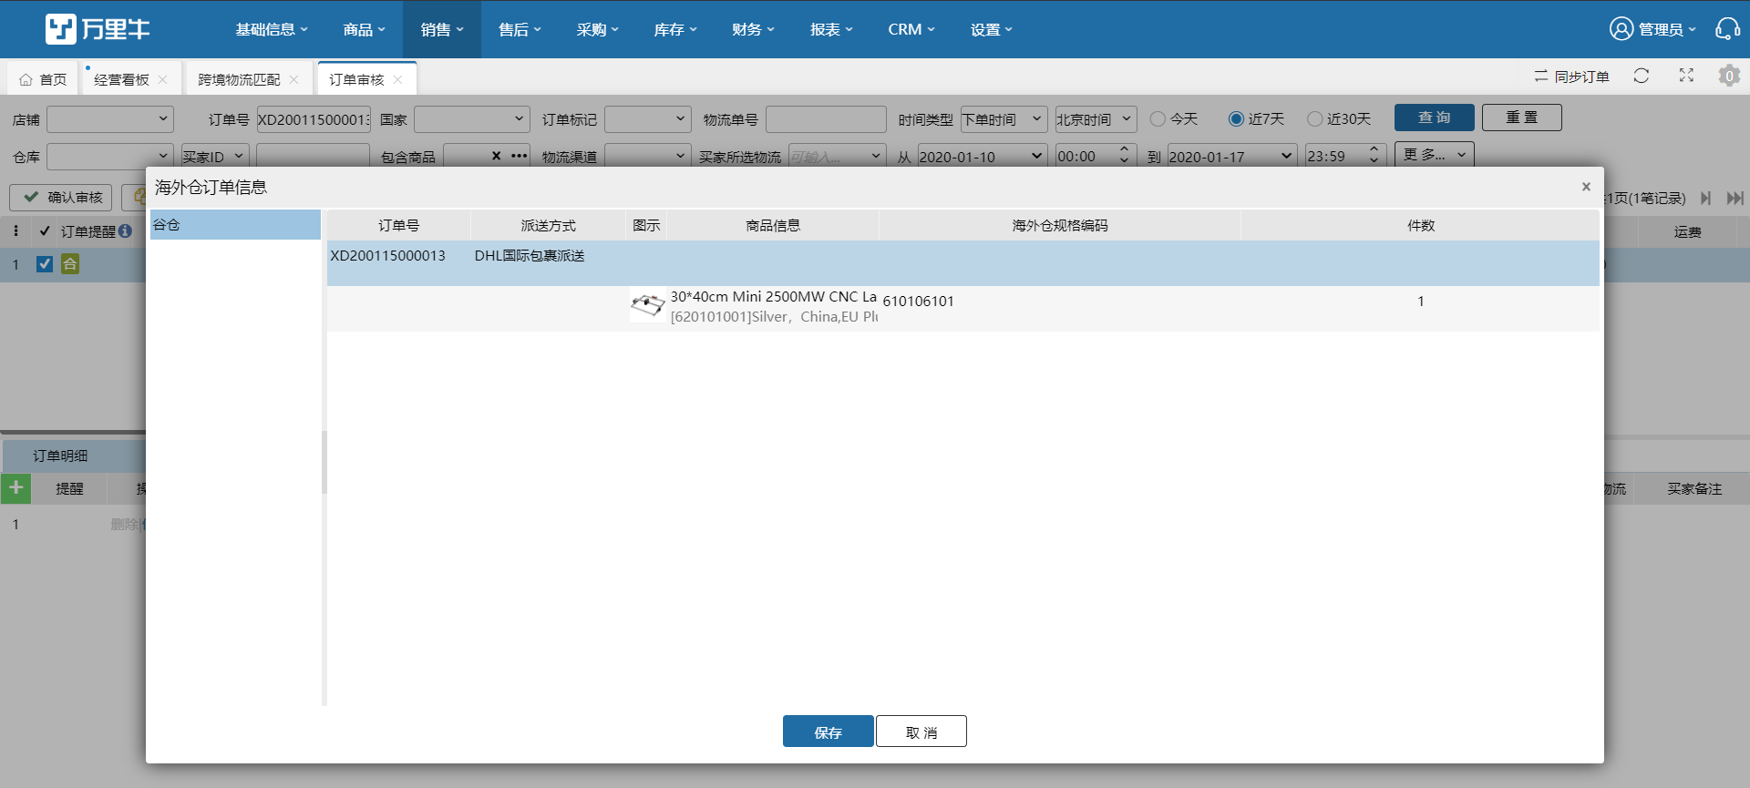Open the customer service headset icon
This screenshot has width=1750, height=788.
1727,29
